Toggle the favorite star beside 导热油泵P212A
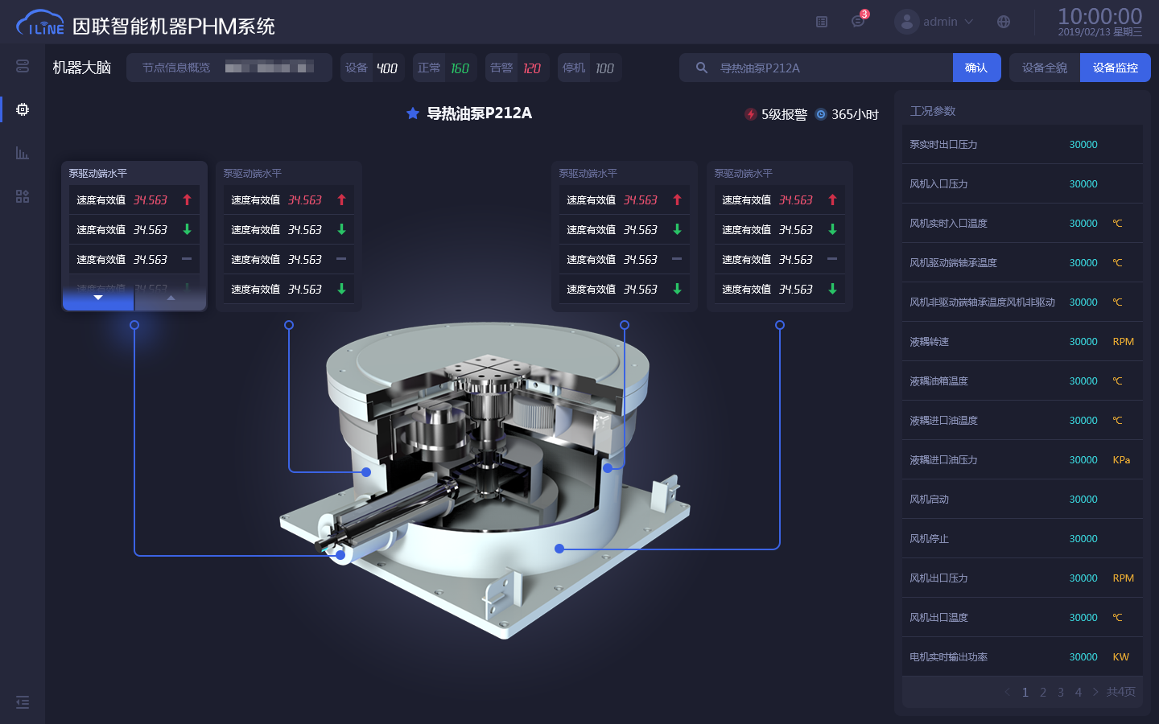 (413, 113)
